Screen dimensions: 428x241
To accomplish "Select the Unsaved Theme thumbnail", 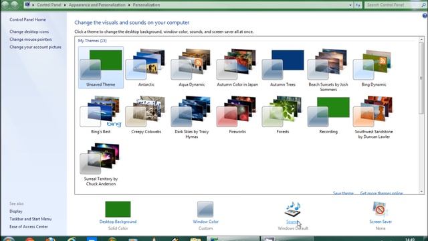I will (x=101, y=67).
